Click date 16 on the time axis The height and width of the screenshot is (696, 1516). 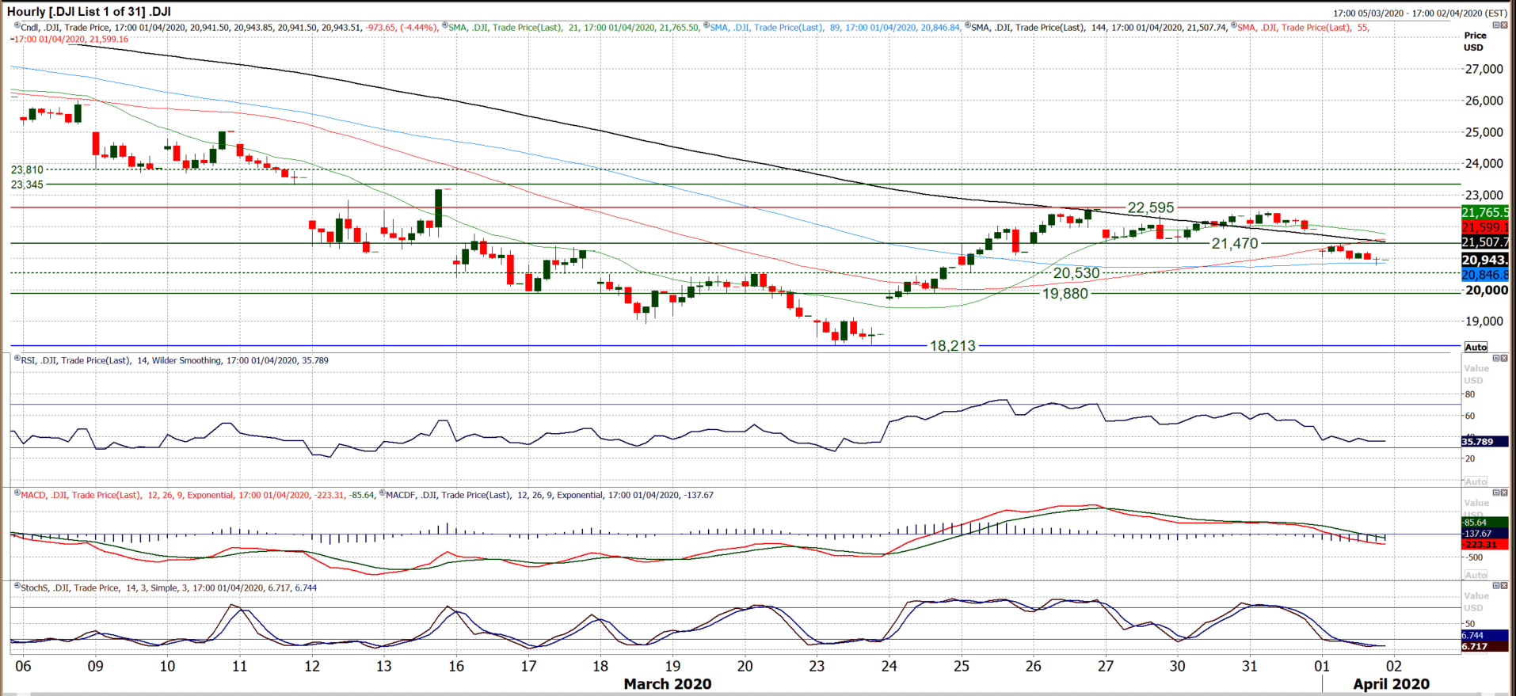(456, 666)
